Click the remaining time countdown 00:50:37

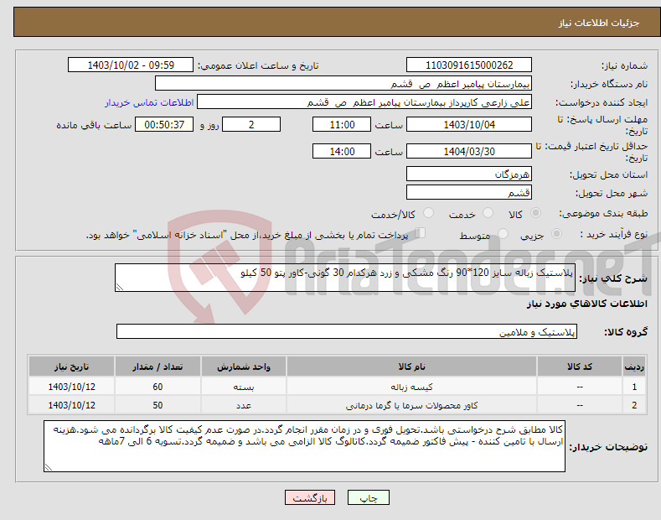[x=164, y=124]
